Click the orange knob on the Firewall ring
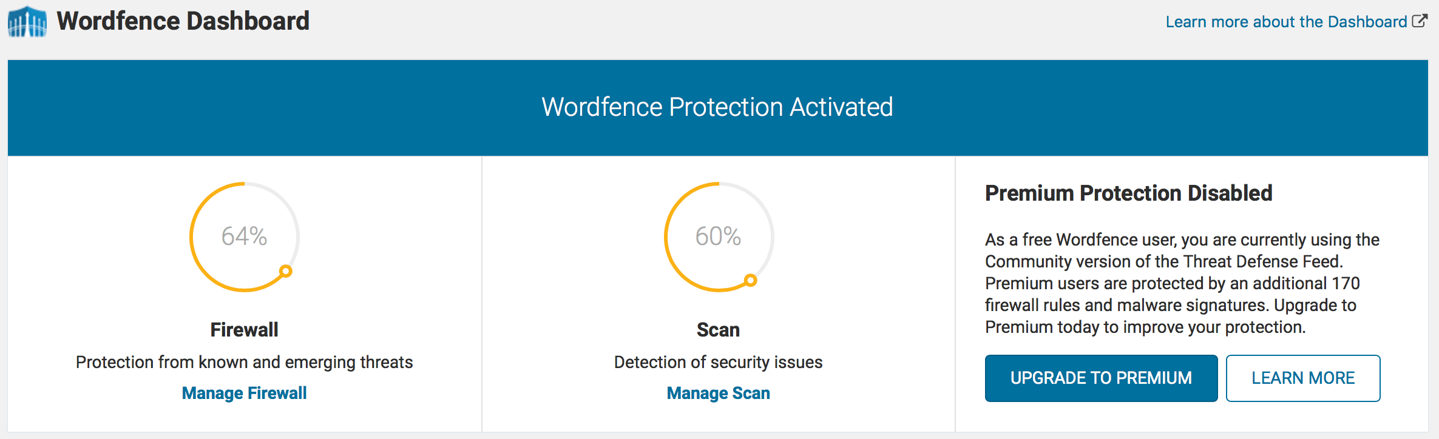This screenshot has width=1439, height=439. pyautogui.click(x=286, y=271)
